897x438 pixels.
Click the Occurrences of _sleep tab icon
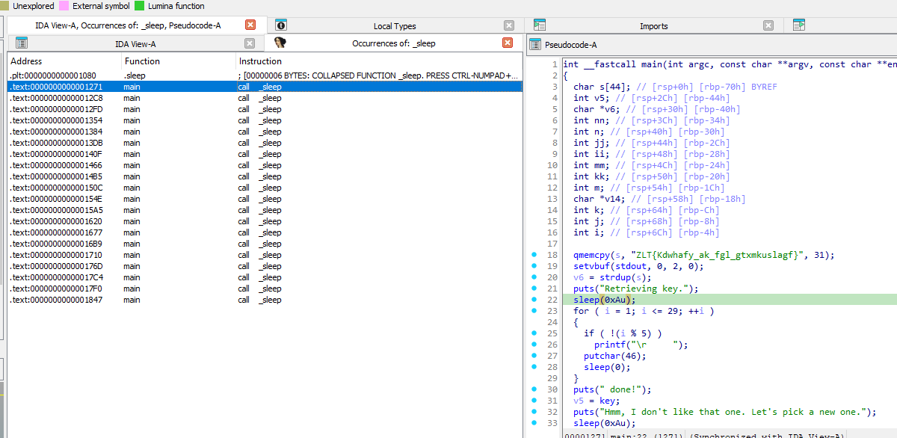(x=281, y=43)
